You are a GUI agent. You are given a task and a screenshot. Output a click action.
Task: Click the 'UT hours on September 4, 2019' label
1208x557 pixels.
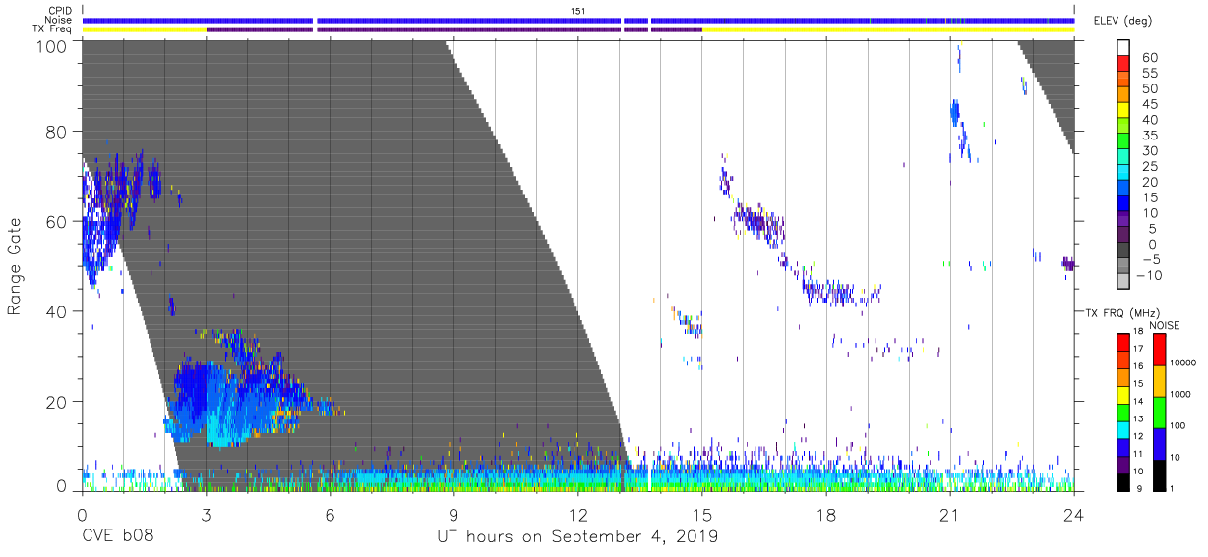[577, 537]
